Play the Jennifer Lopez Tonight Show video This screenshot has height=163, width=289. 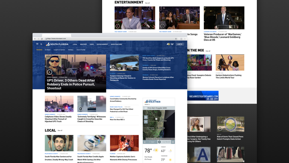(x=118, y=26)
